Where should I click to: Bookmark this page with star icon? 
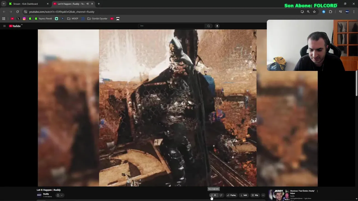point(314,12)
